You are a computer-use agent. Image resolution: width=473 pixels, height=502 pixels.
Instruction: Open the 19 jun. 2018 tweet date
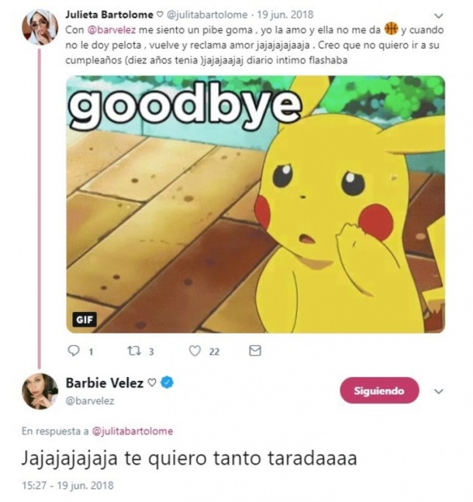285,15
